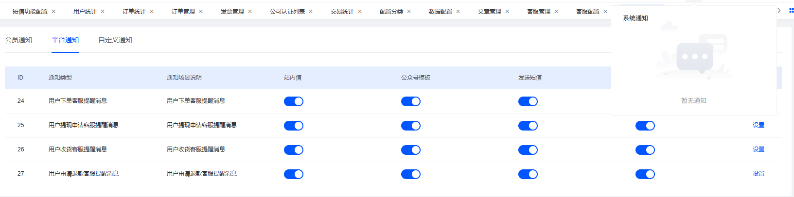Close the 短信功能配置 tab
Viewport: 794px width, 197px height.
point(53,12)
